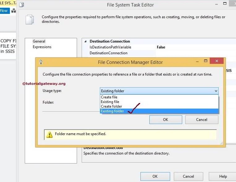Click the resize grip of the connection dialog
Screen dimensions: 236x182
(x=221, y=143)
